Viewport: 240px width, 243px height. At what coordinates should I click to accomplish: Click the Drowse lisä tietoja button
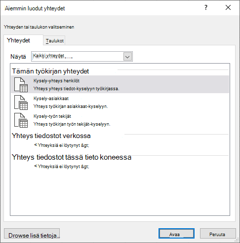(32, 234)
